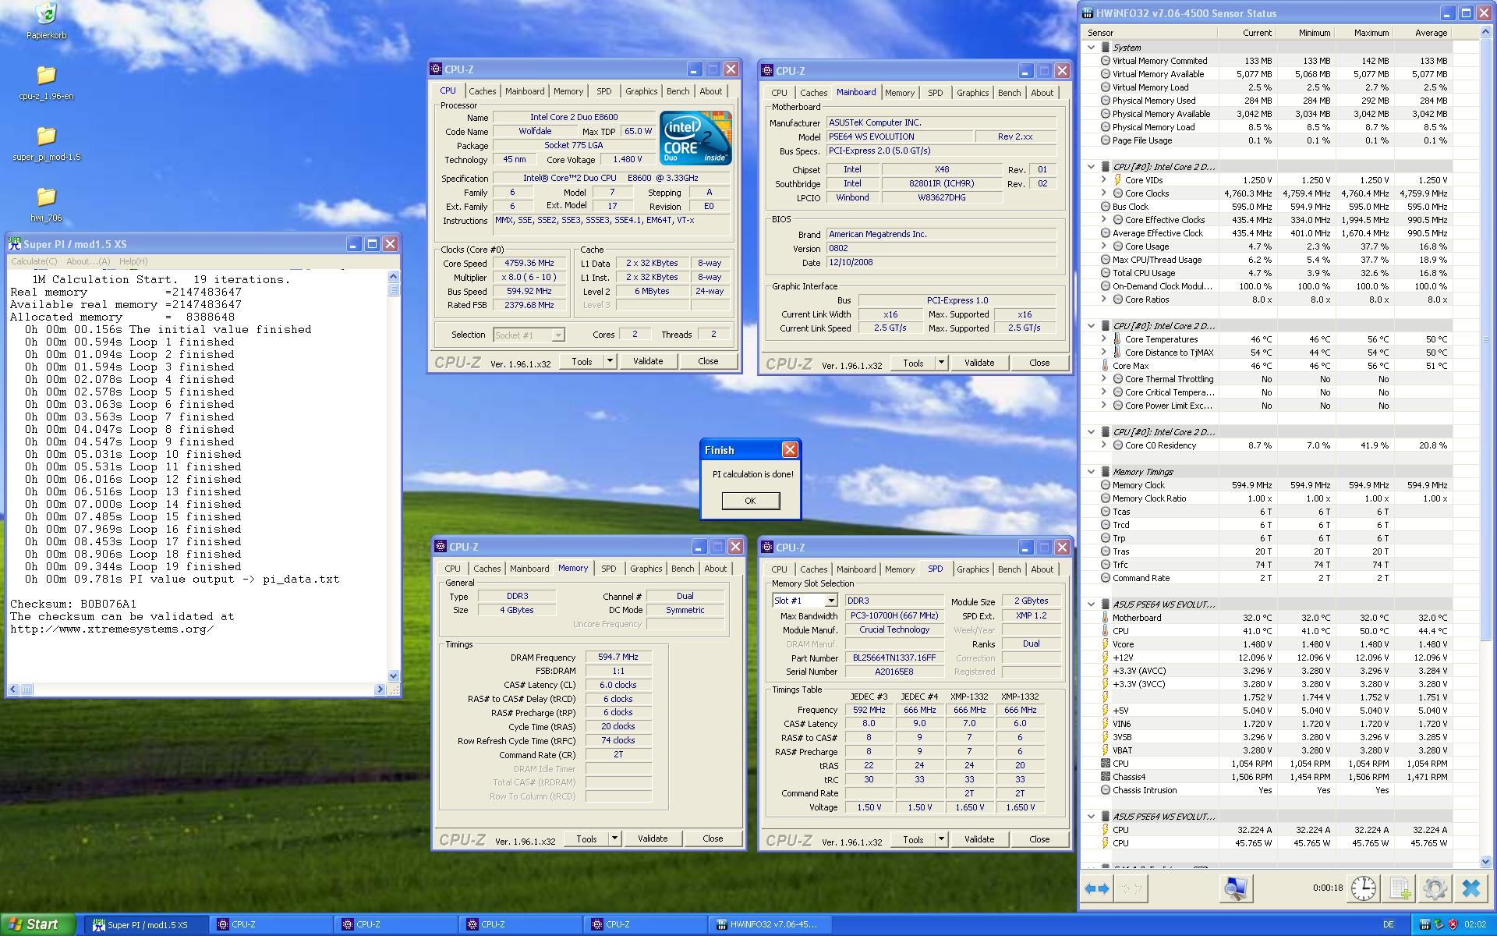Image resolution: width=1497 pixels, height=936 pixels.
Task: Open the Help(H) menu in Super PI
Action: point(133,261)
